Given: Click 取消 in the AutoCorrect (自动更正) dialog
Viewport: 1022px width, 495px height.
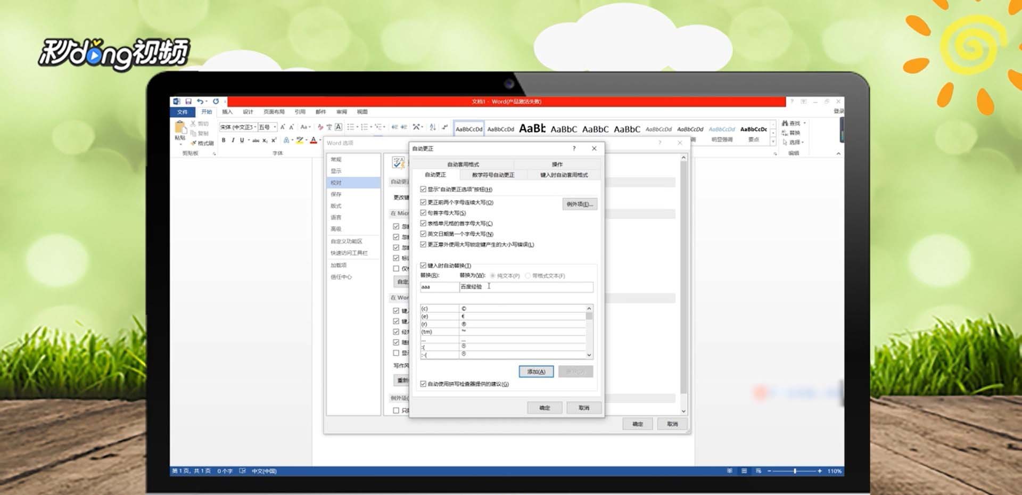Looking at the screenshot, I should [x=584, y=408].
